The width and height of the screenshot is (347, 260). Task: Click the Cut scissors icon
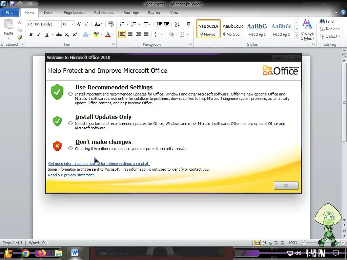tap(19, 22)
